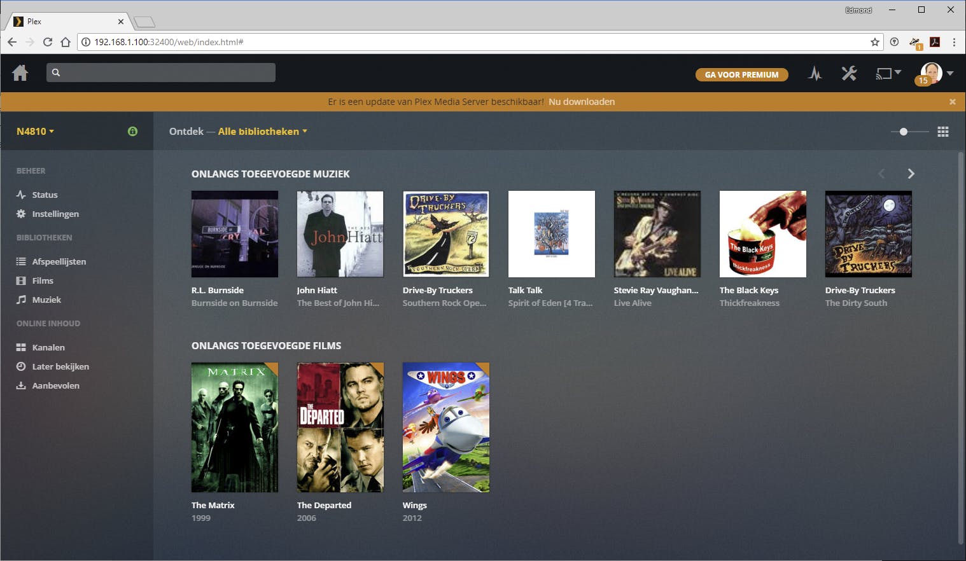This screenshot has height=561, width=966.
Task: Expand the N4810 server dropdown
Action: [36, 131]
